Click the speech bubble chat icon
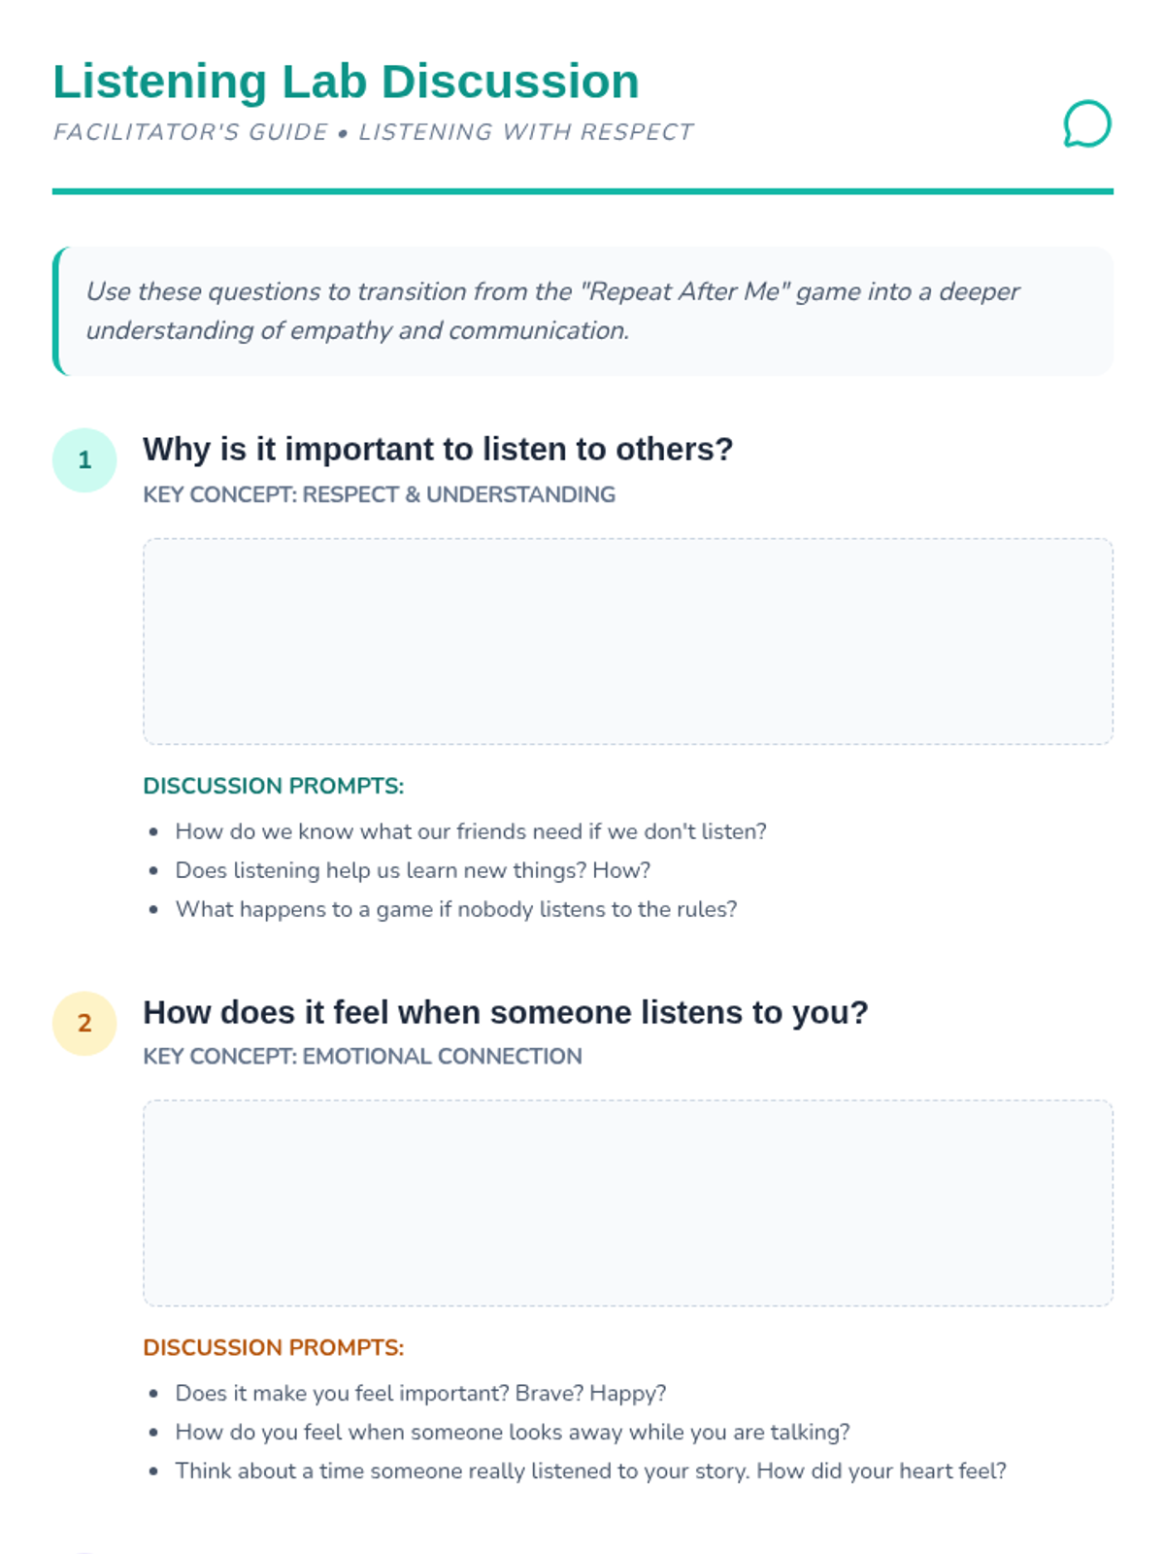 point(1086,124)
